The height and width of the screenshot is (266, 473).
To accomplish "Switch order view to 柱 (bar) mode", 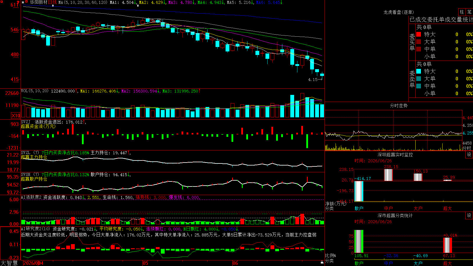I will click(462, 12).
